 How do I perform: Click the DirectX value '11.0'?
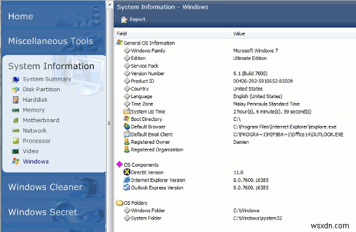pos(238,173)
